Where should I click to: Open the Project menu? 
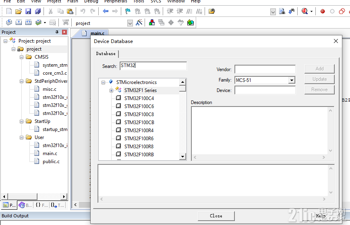click(x=54, y=1)
